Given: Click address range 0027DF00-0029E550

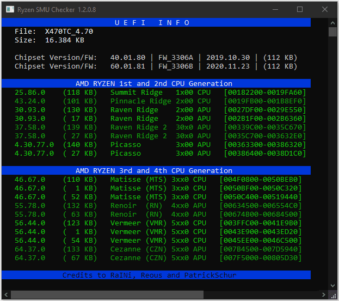Looking at the screenshot, I should click(x=265, y=109).
